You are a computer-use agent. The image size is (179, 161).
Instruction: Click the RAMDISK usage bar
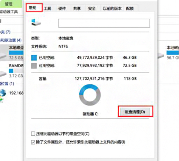(16, 71)
